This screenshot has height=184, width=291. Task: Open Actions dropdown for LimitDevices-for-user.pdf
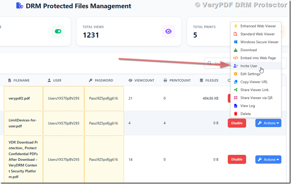[x=268, y=123]
